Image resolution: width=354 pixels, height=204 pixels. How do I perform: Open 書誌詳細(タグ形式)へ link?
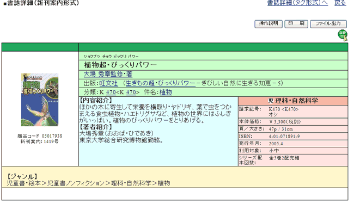(x=297, y=3)
